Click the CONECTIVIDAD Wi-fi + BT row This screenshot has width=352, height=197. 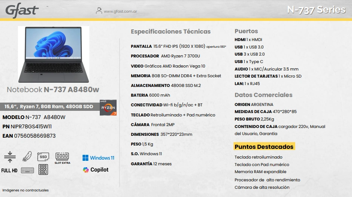point(167,105)
